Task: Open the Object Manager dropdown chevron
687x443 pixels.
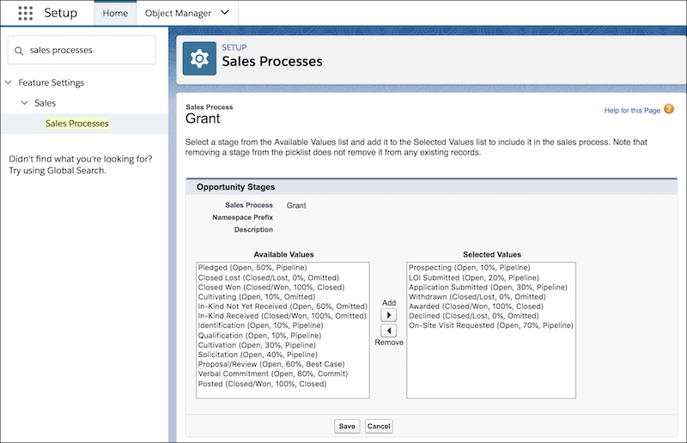Action: click(225, 13)
